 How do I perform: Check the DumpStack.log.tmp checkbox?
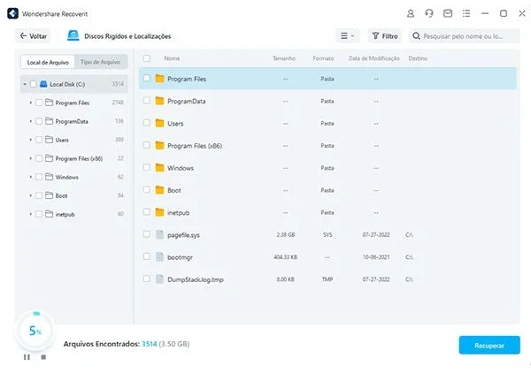point(147,279)
